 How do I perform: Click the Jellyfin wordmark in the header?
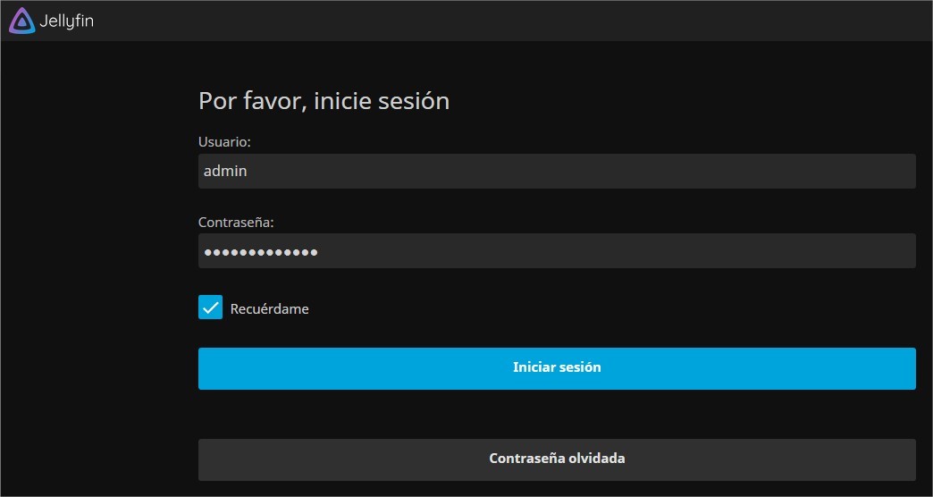pyautogui.click(x=66, y=21)
